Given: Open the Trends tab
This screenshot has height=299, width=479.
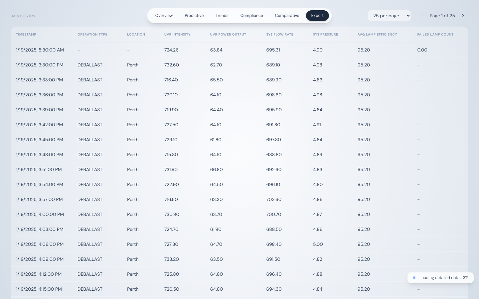Looking at the screenshot, I should [x=222, y=16].
